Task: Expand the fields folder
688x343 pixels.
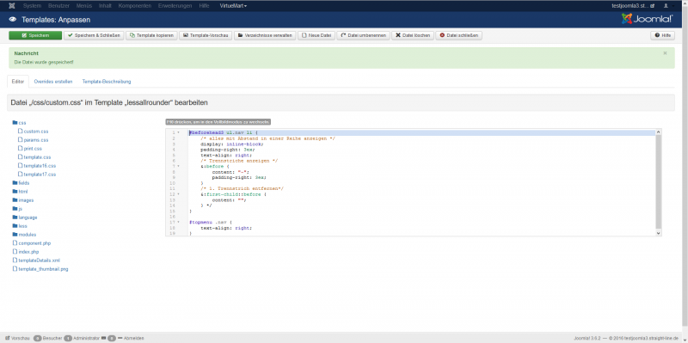Action: click(x=21, y=183)
